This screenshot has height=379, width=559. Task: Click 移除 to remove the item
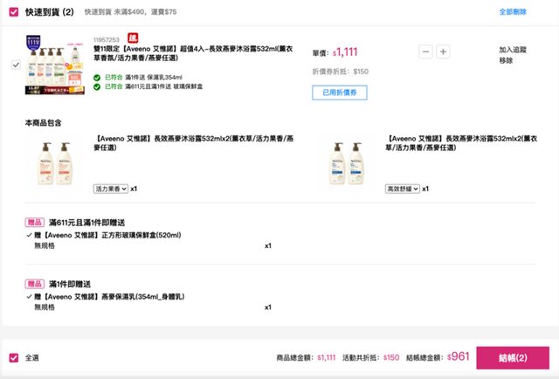click(506, 61)
